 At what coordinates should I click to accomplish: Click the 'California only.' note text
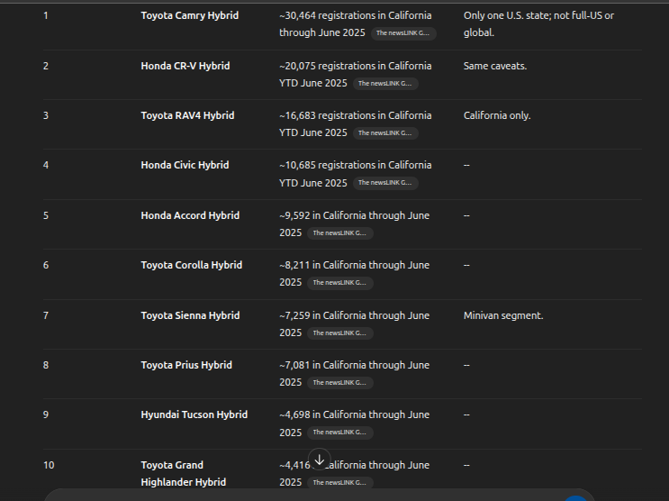[x=497, y=115]
